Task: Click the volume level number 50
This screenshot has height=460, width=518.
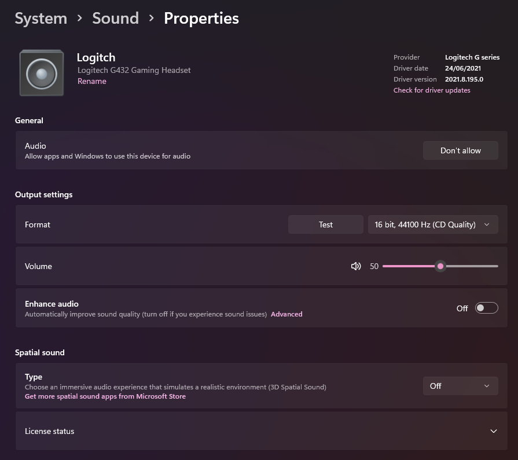Action: (374, 266)
